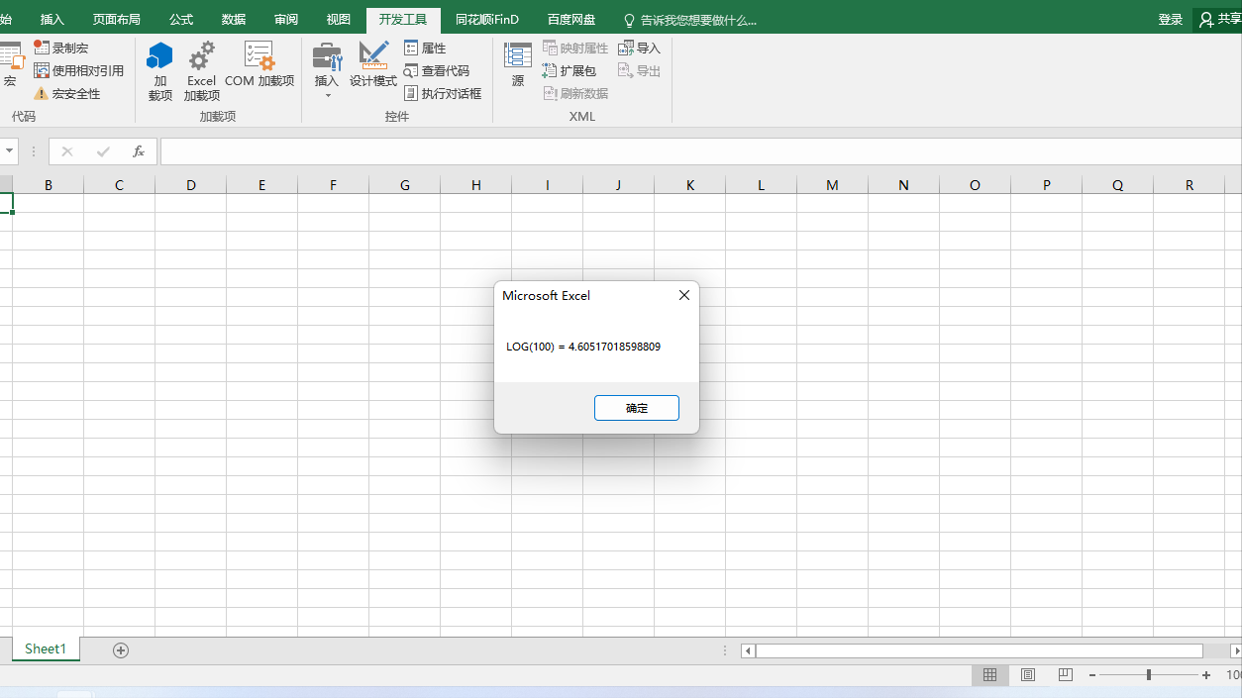Click the zoom slider handle
Viewport: 1242px width, 698px height.
(x=1149, y=675)
